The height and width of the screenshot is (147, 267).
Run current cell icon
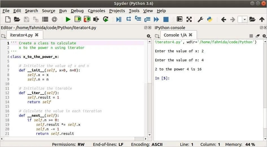[78, 19]
